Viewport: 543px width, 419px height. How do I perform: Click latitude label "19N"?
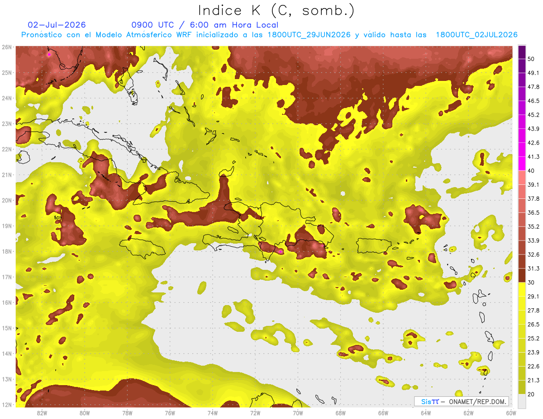point(7,226)
